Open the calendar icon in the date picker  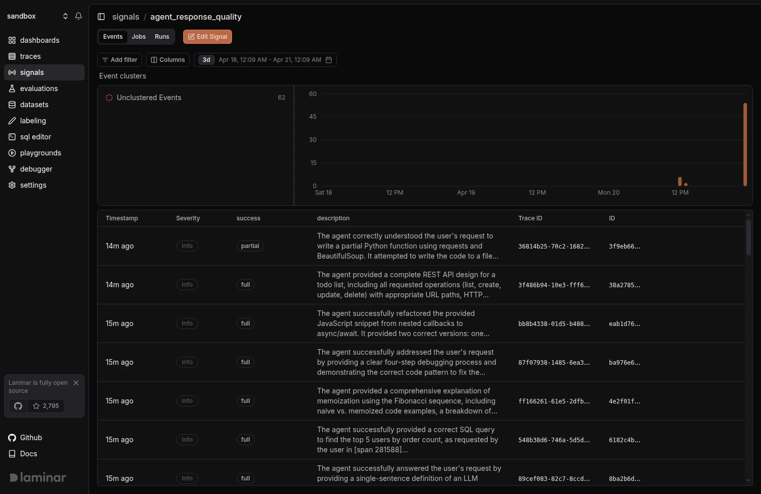point(329,59)
